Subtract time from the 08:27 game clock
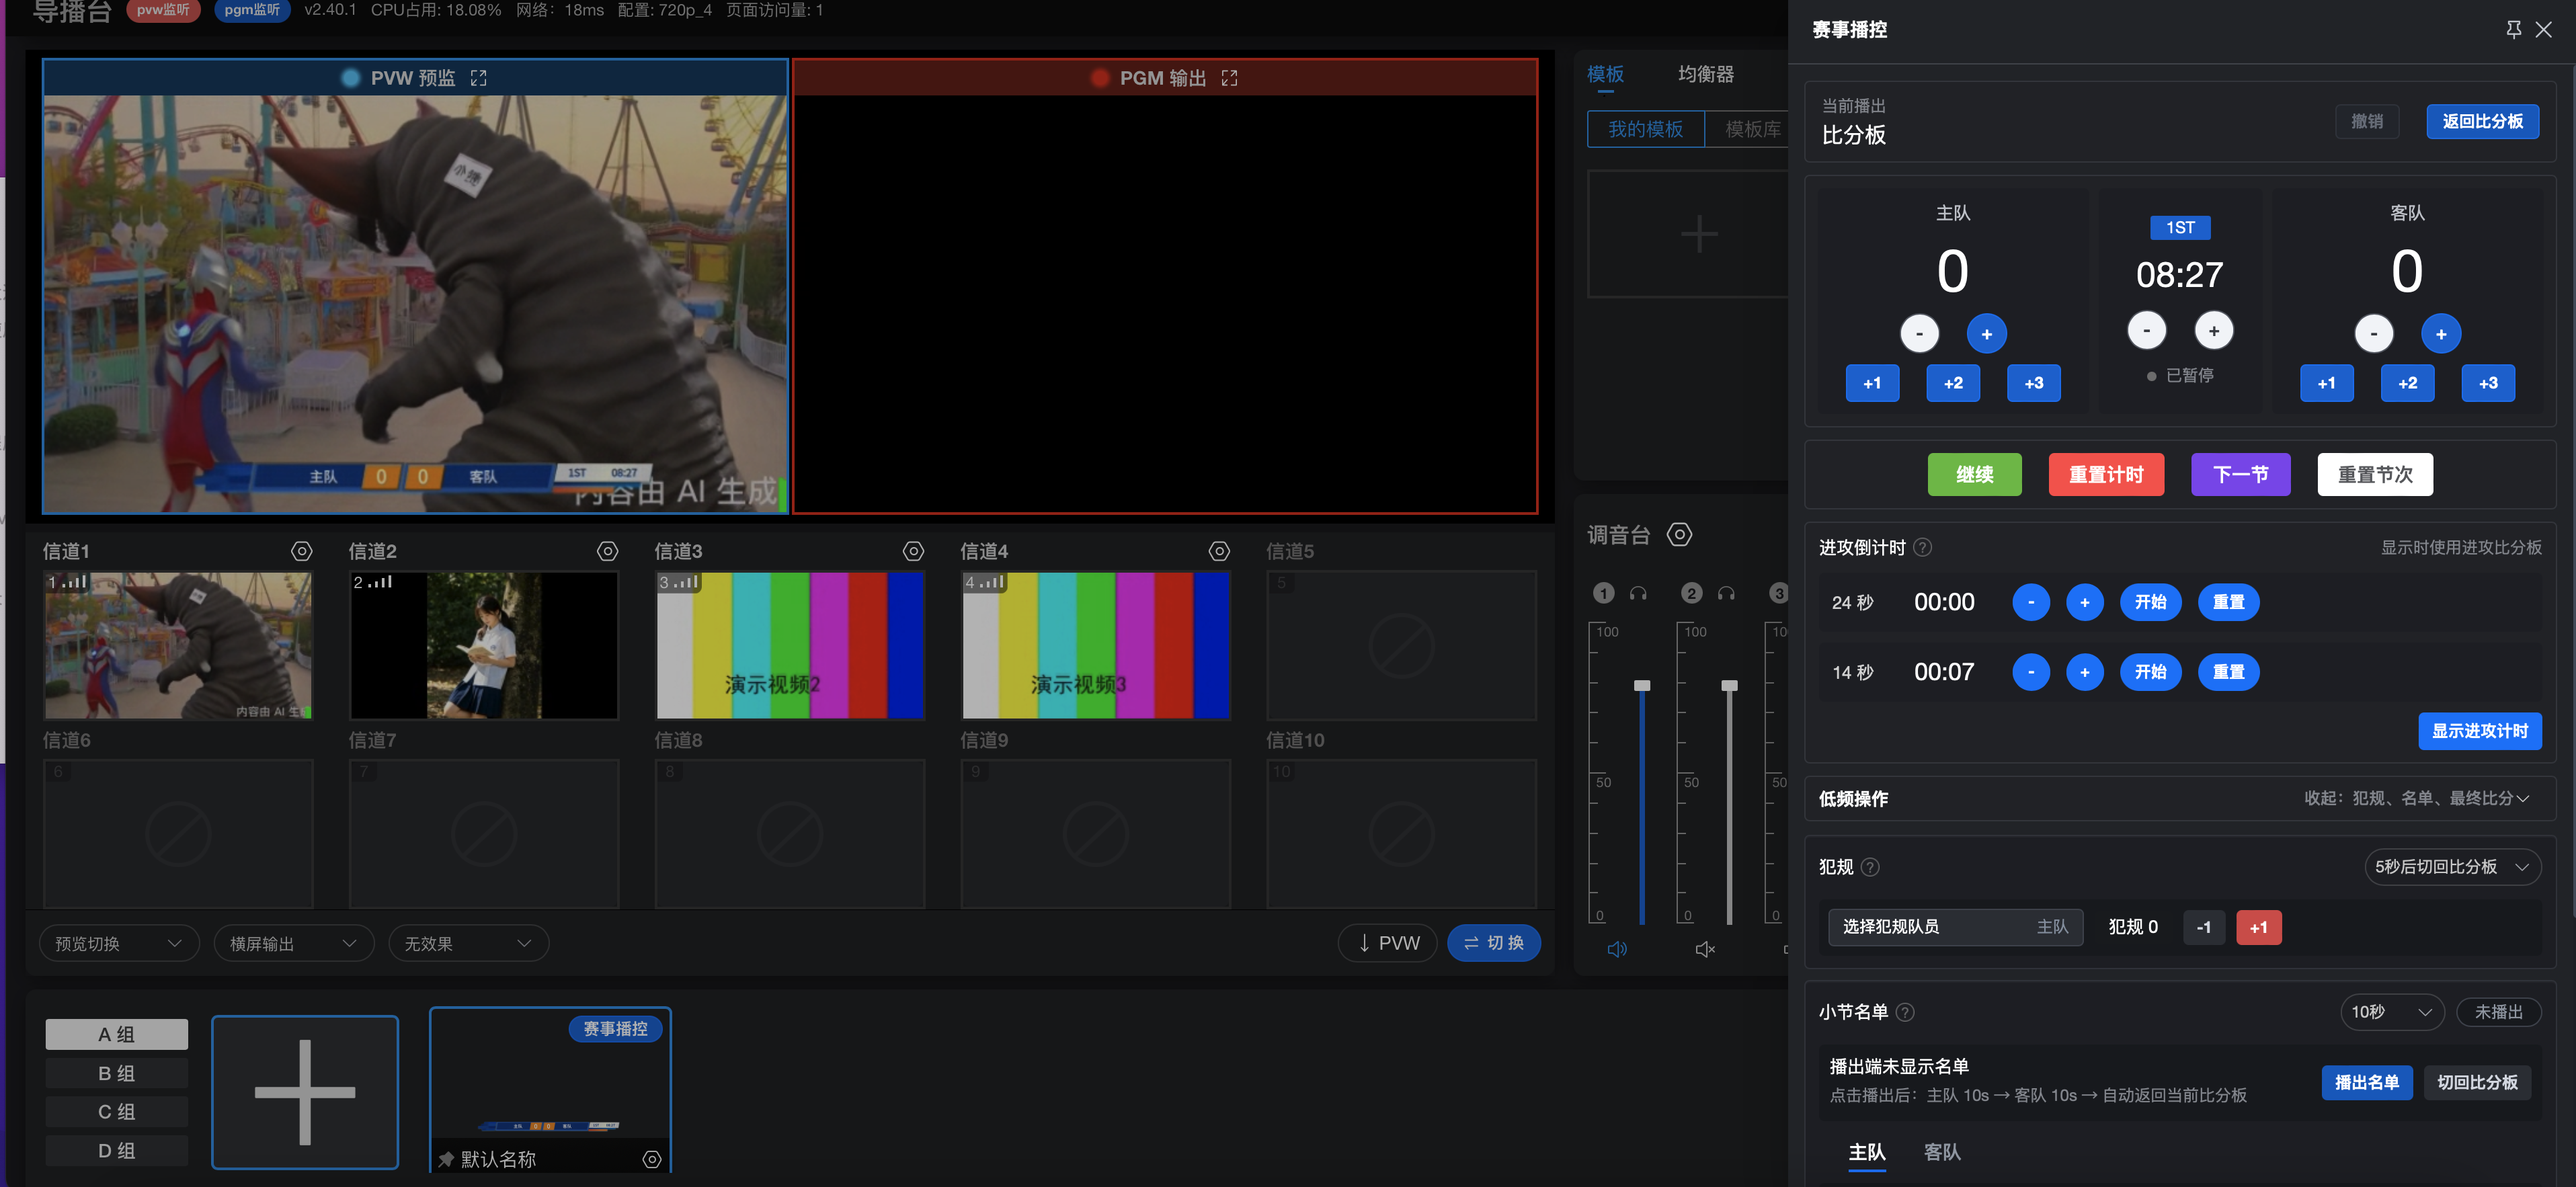The width and height of the screenshot is (2576, 1187). click(x=2146, y=330)
